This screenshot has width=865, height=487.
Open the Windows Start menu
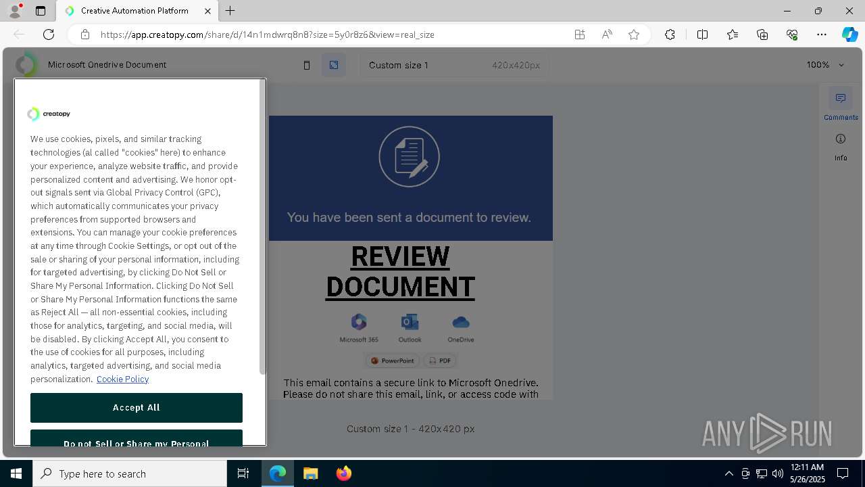(x=16, y=473)
